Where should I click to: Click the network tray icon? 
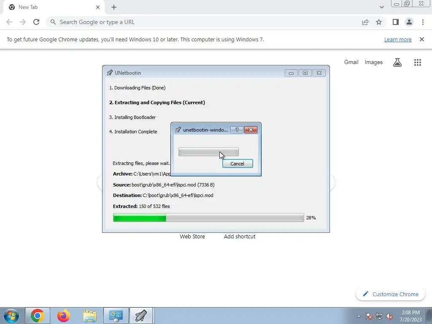pyautogui.click(x=379, y=316)
